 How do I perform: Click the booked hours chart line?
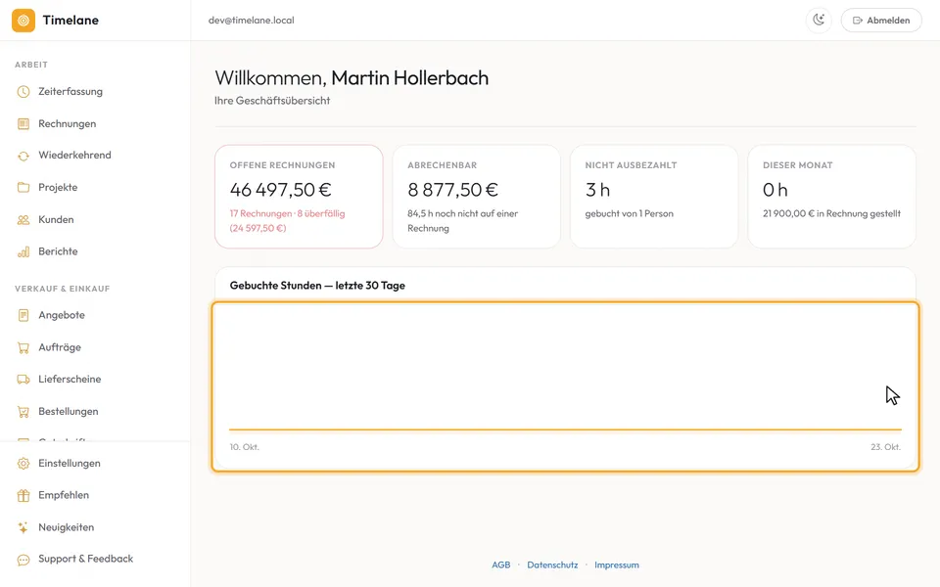coord(565,429)
